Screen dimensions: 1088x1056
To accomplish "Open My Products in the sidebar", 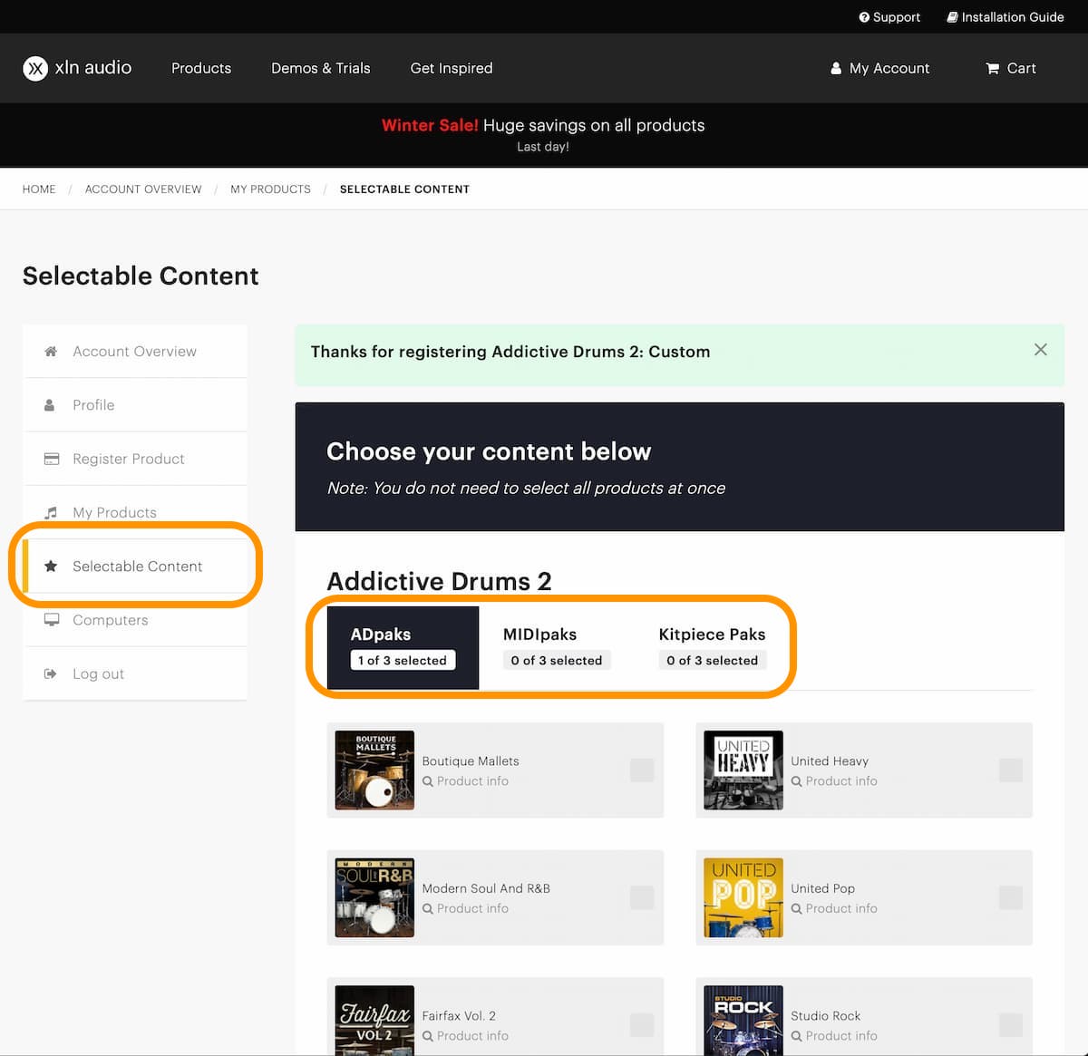I will pyautogui.click(x=135, y=512).
